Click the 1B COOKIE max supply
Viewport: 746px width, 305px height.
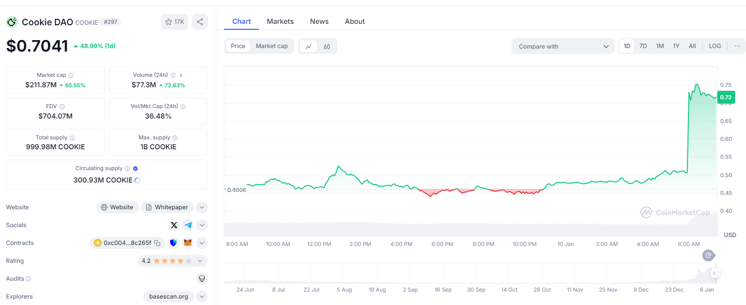coord(158,147)
